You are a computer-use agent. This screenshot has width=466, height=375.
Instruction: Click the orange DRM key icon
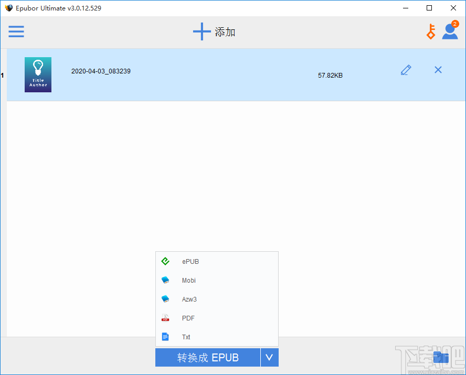click(430, 31)
